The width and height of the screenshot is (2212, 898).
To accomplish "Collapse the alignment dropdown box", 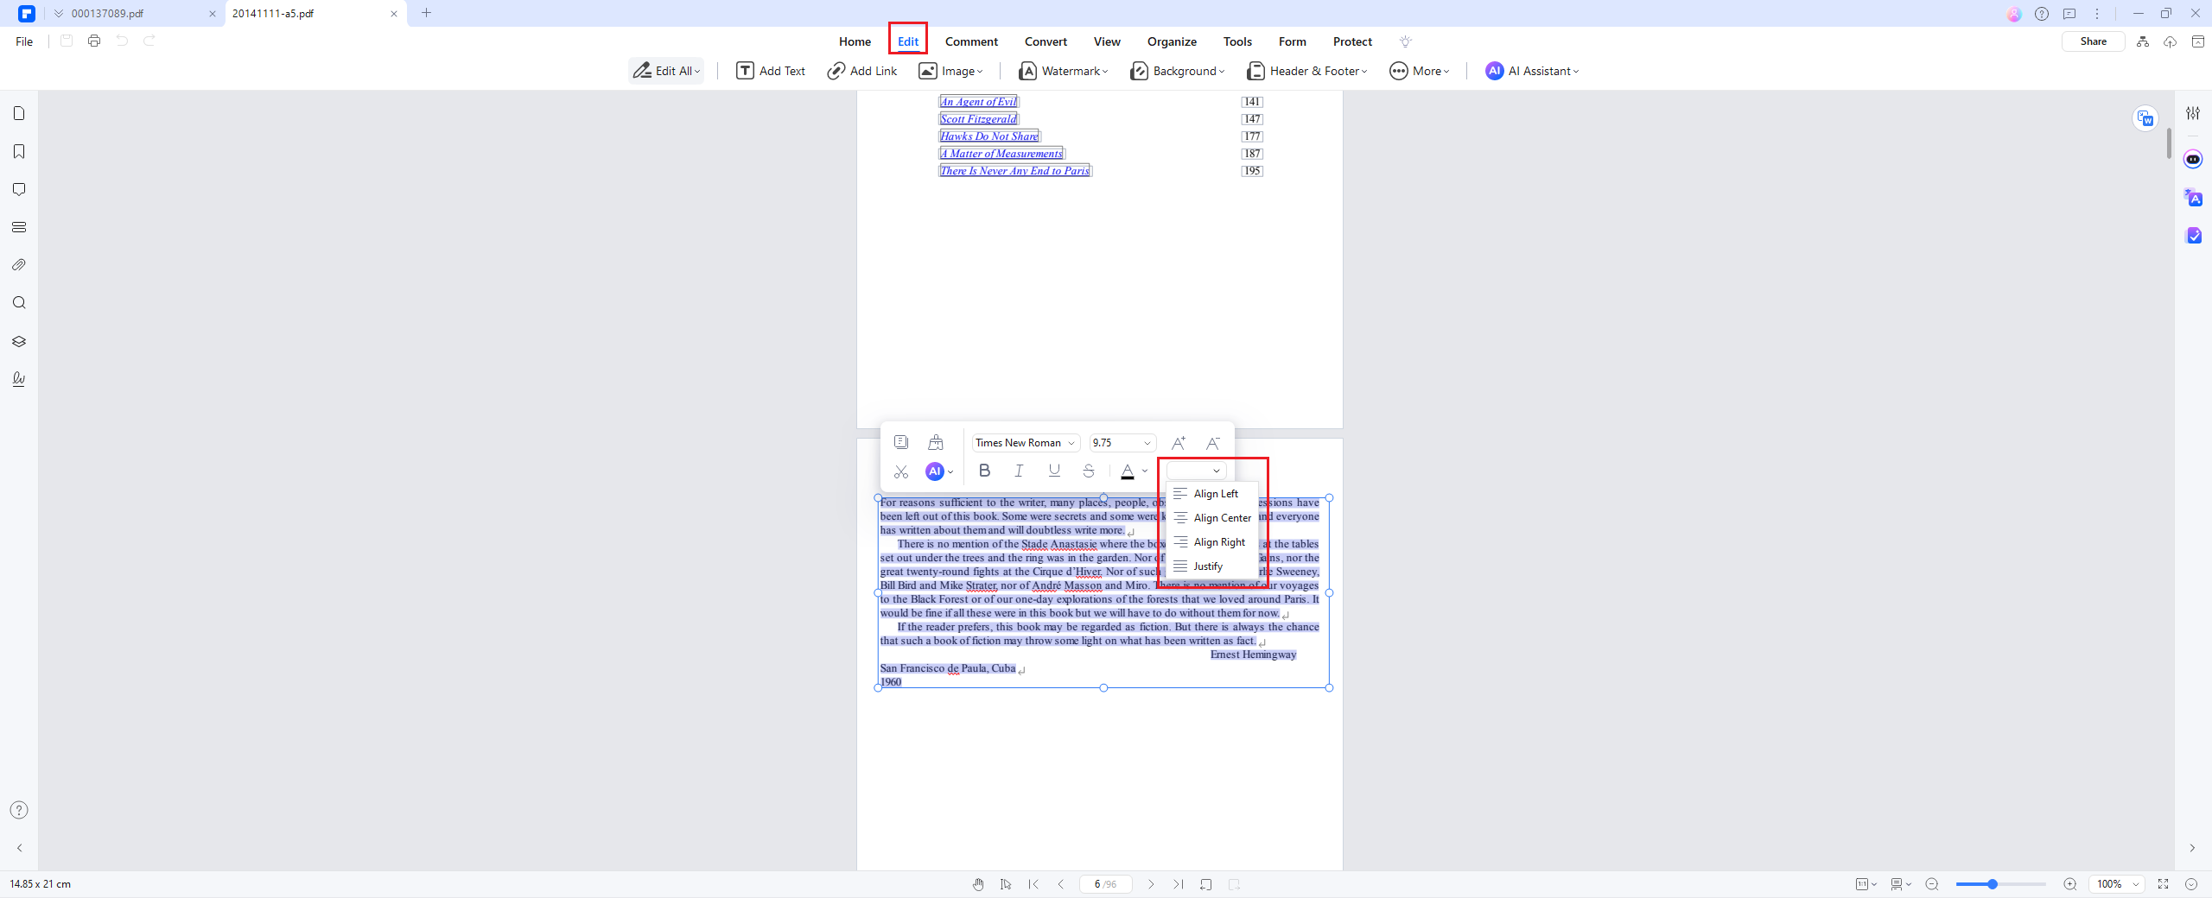I will coord(1197,471).
